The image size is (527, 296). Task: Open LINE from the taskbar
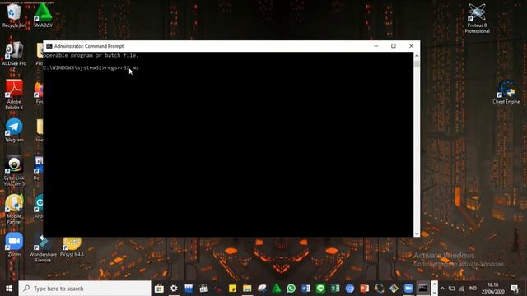coord(320,289)
